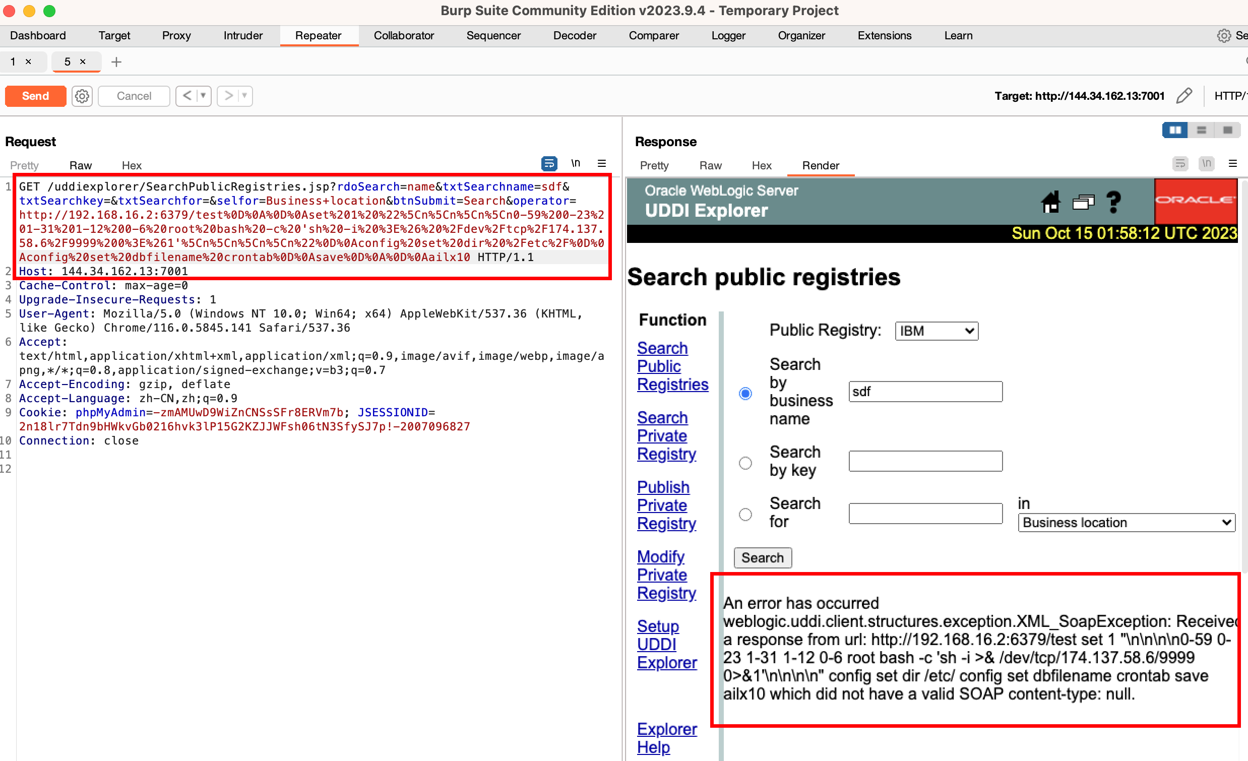The height and width of the screenshot is (761, 1248).
Task: Open the Public Registry IBM dropdown
Action: pyautogui.click(x=936, y=331)
